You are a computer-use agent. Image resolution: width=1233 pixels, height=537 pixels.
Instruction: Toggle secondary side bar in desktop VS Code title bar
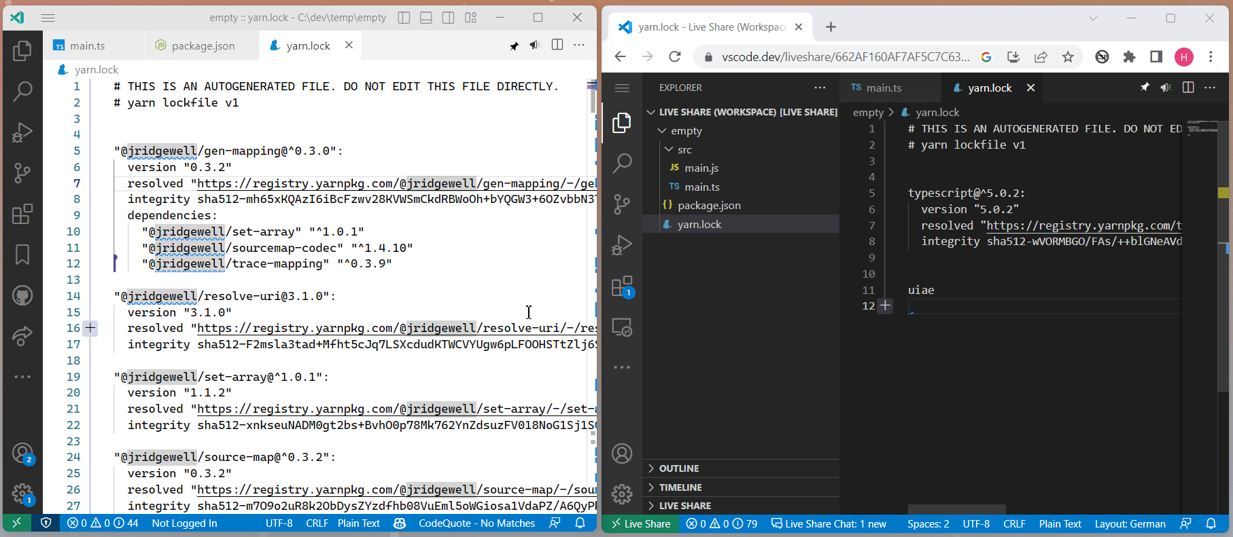click(448, 18)
